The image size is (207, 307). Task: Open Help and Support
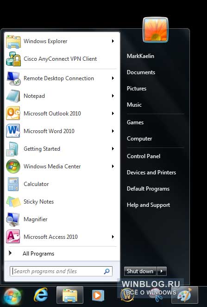[148, 205]
